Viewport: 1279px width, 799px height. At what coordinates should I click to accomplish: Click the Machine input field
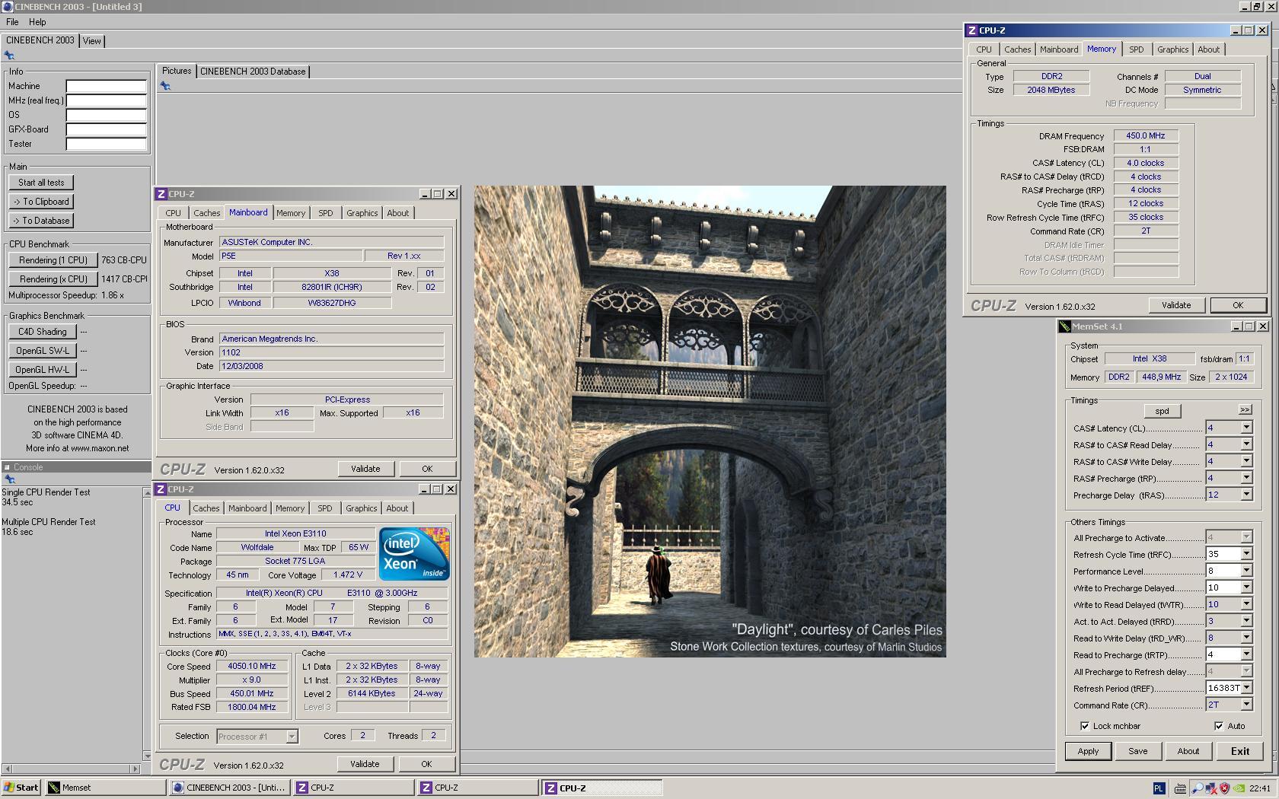106,86
